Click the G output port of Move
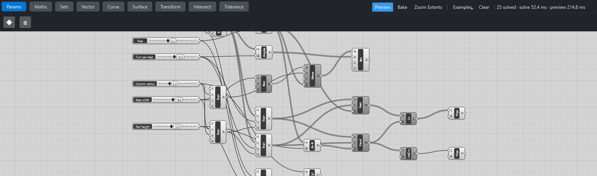 321,76
